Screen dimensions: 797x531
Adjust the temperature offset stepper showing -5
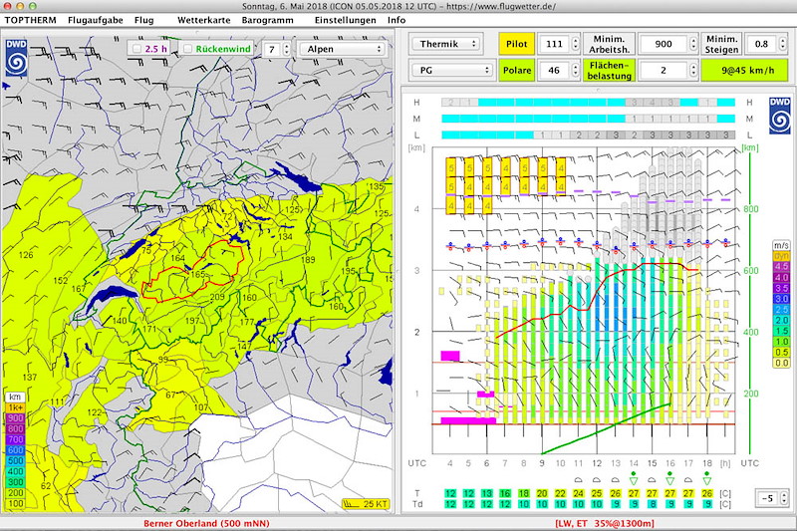coord(784,498)
